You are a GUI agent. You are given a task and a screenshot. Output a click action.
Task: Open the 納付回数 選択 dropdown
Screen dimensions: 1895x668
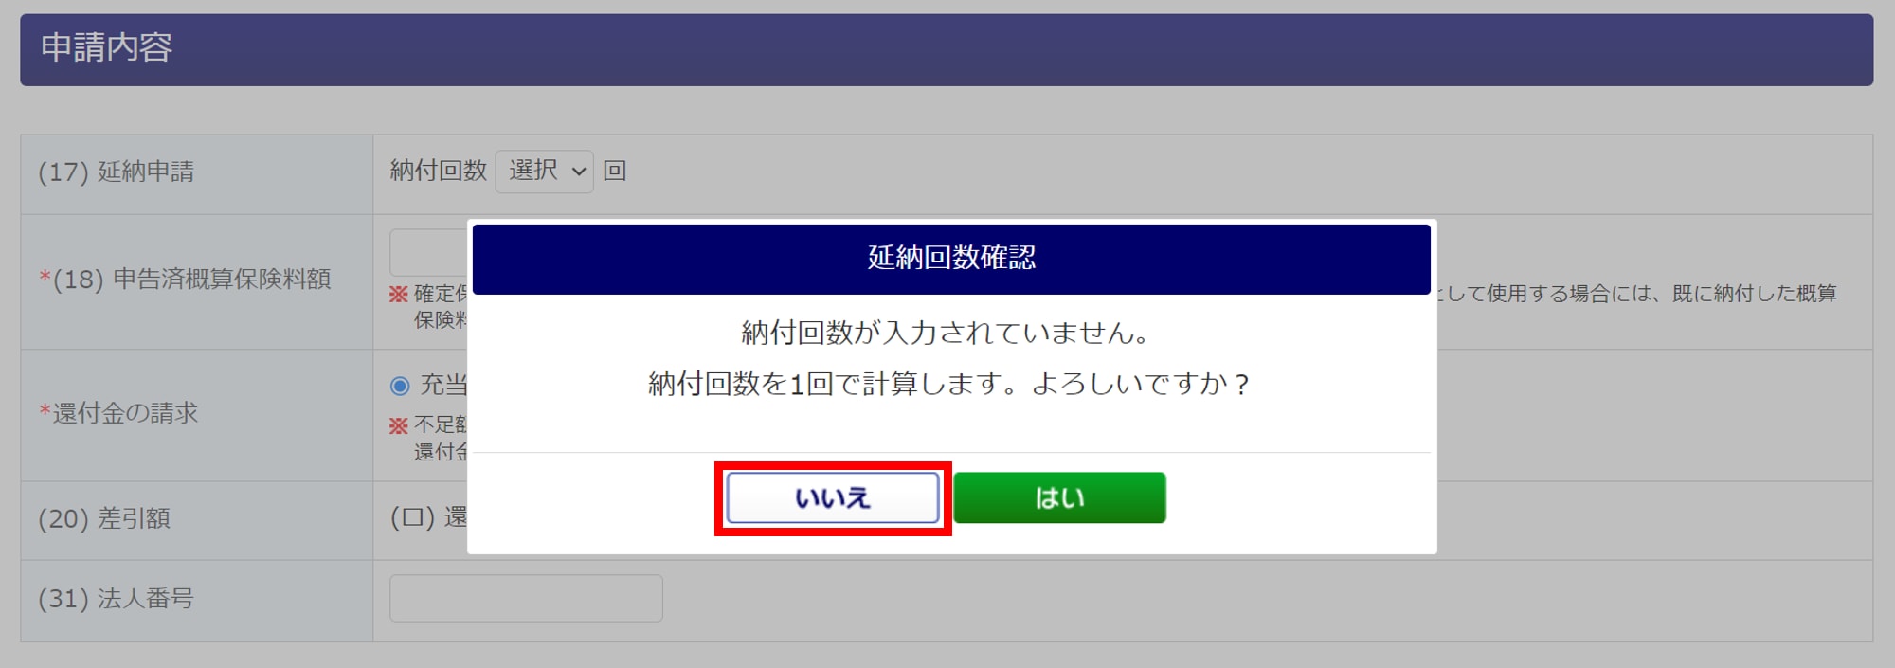click(x=544, y=172)
